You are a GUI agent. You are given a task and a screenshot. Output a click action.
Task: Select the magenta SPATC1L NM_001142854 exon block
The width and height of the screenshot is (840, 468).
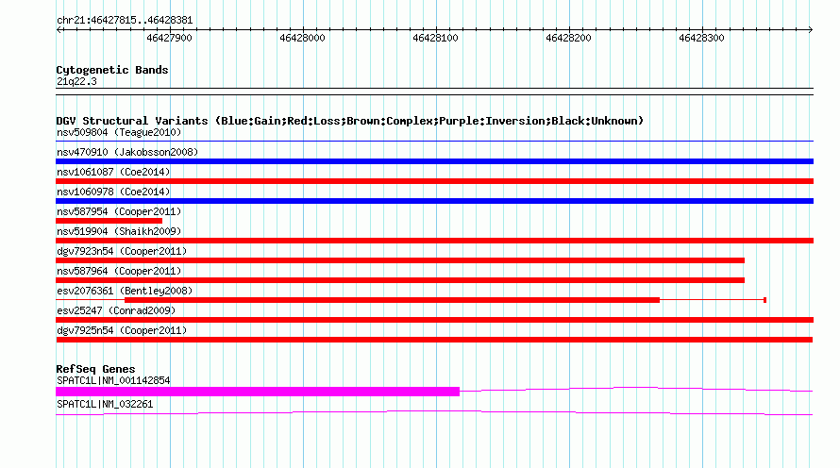(258, 392)
